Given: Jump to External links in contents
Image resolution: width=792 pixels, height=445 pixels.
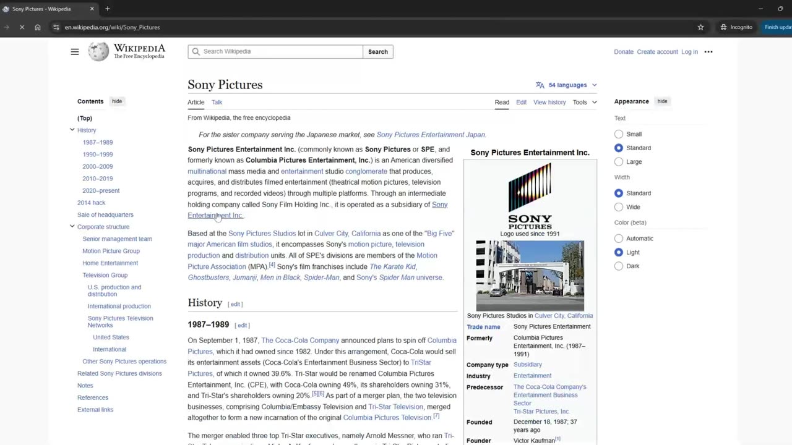Looking at the screenshot, I should pos(95,410).
